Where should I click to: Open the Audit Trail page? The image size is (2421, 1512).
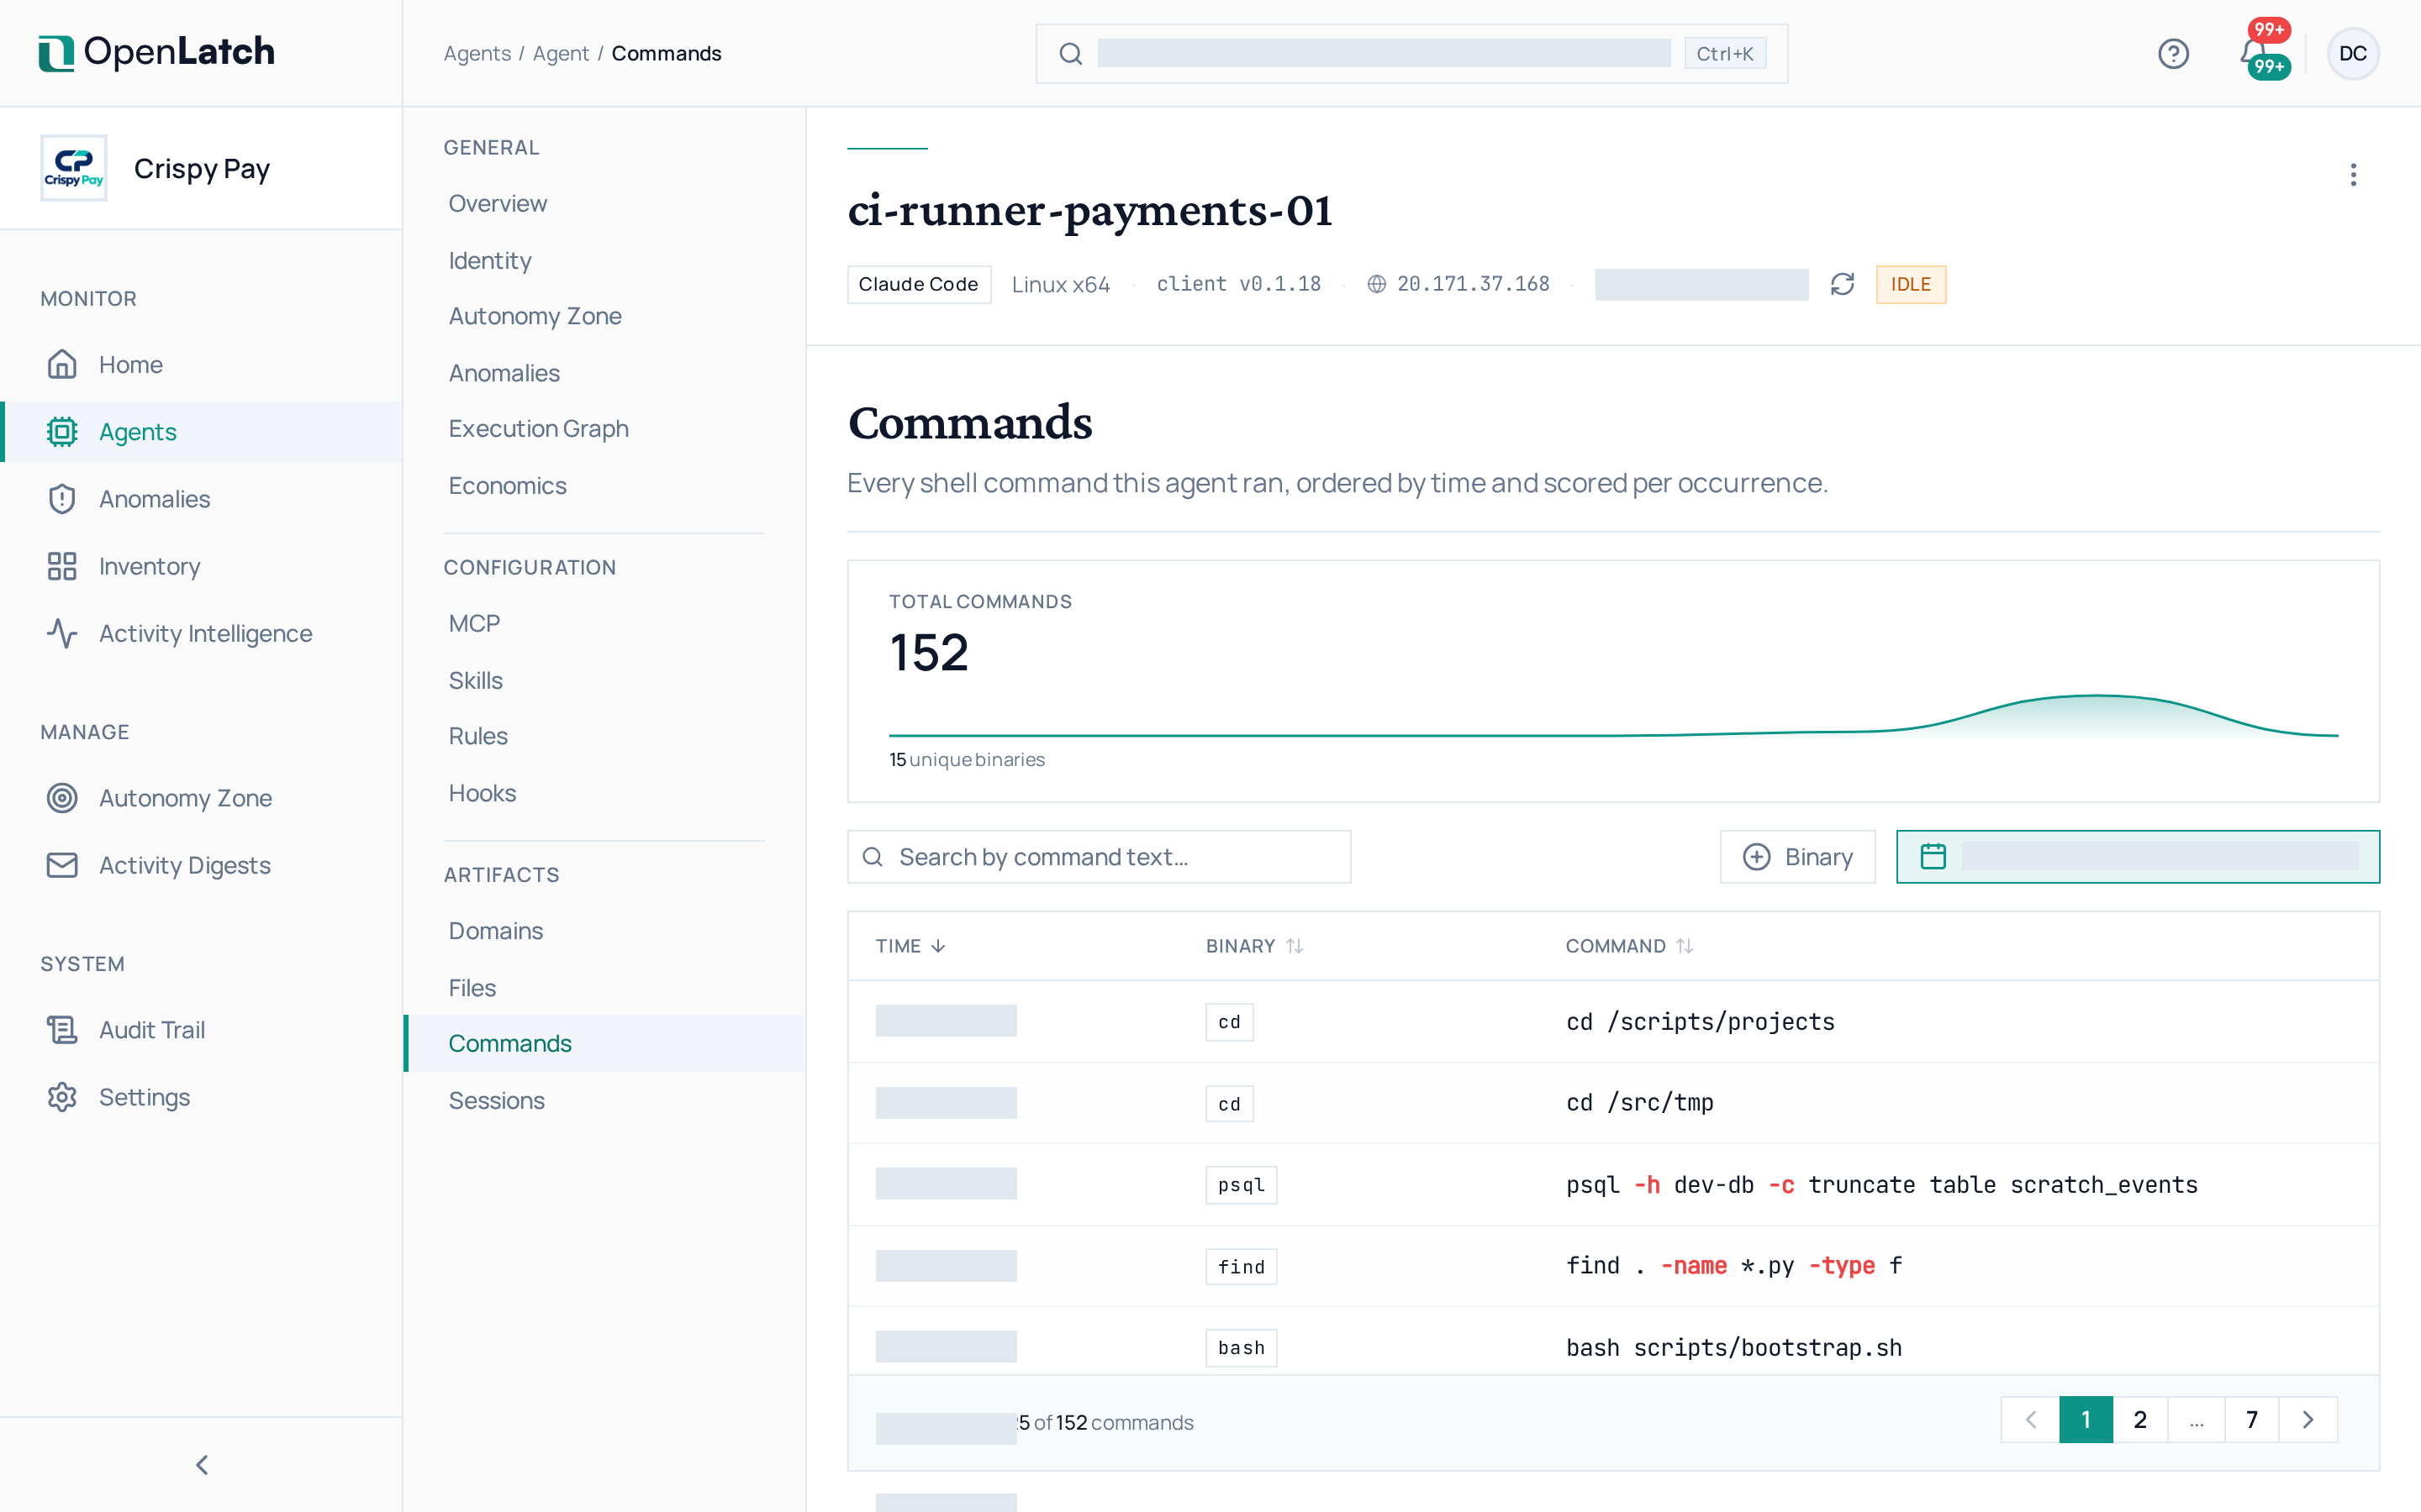click(x=202, y=1030)
